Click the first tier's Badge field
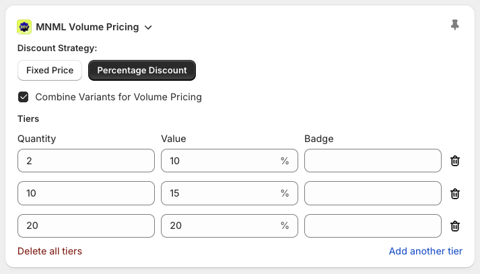 [x=373, y=161]
